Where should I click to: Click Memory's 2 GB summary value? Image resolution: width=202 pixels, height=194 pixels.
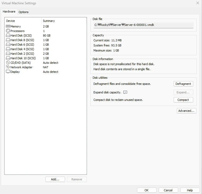(x=46, y=26)
